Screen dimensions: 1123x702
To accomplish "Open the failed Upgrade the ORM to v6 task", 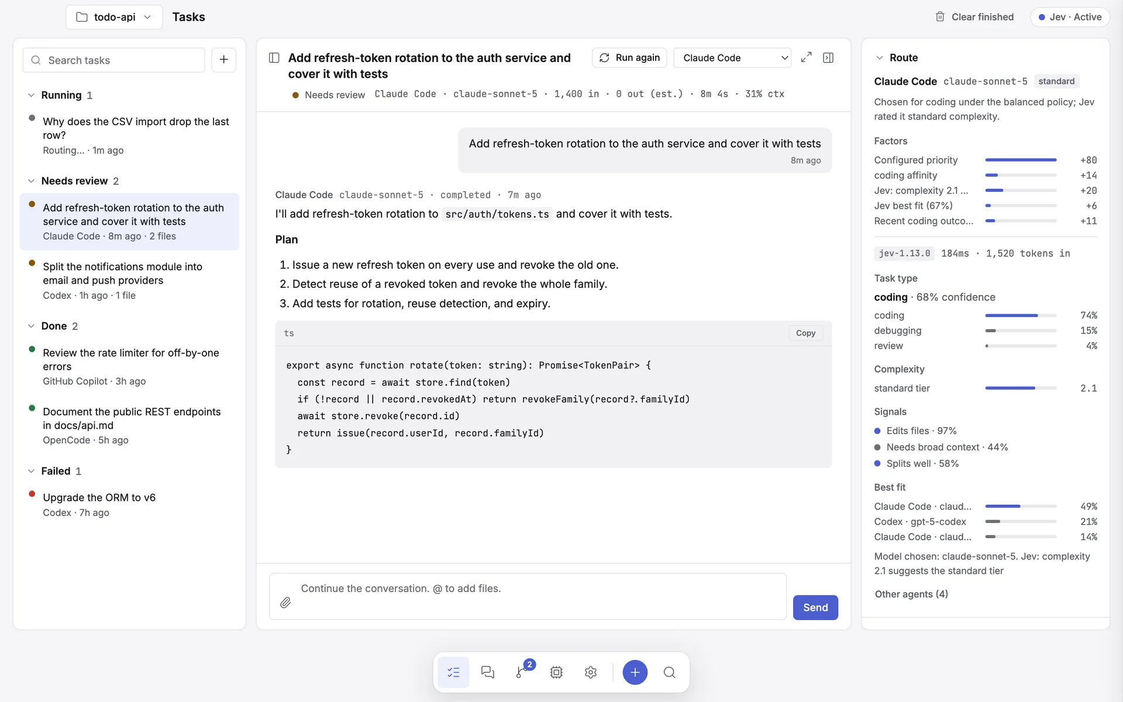I will point(129,505).
